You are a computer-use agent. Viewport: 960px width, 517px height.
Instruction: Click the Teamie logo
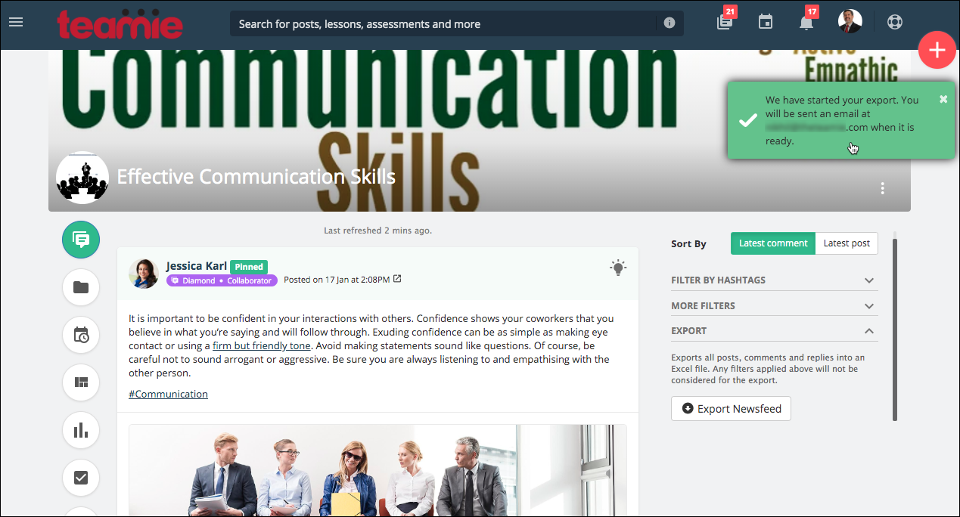pyautogui.click(x=120, y=23)
